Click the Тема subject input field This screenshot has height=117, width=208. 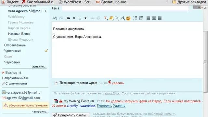[x=125, y=8]
